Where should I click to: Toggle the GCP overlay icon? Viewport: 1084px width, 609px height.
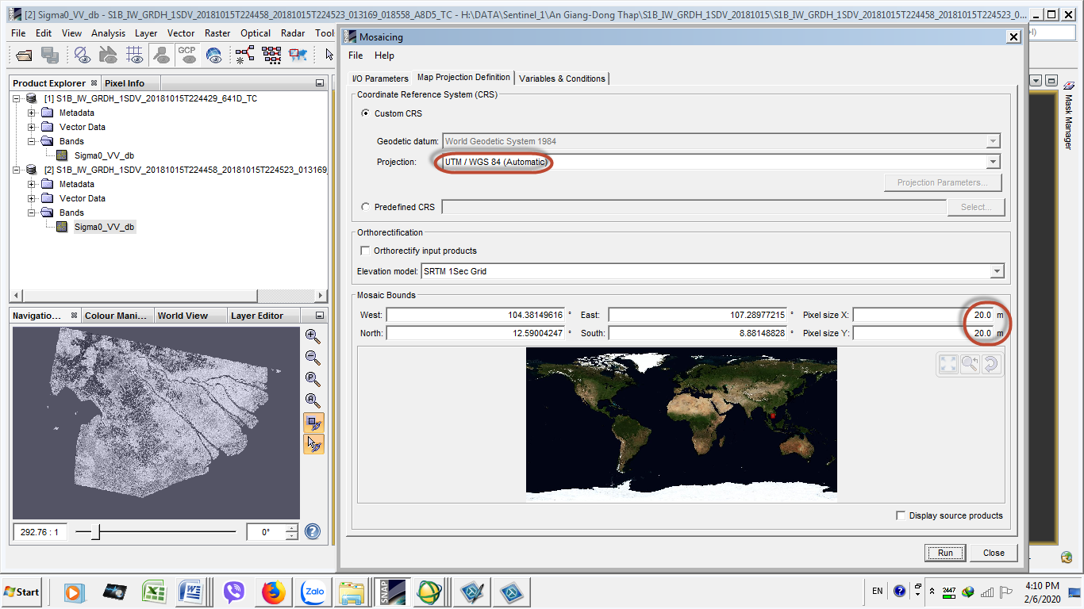click(187, 55)
